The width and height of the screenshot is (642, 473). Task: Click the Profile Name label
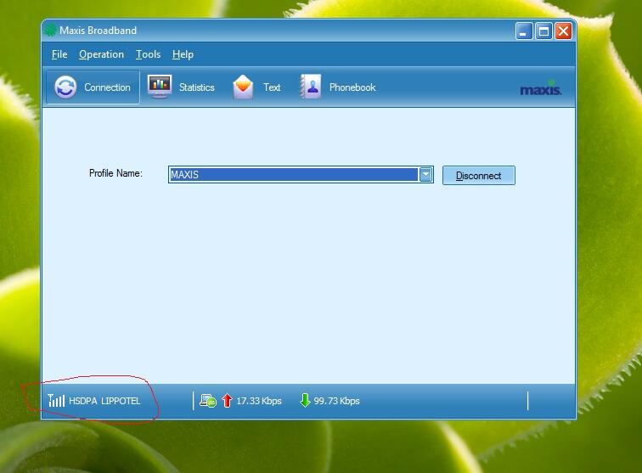pyautogui.click(x=115, y=173)
